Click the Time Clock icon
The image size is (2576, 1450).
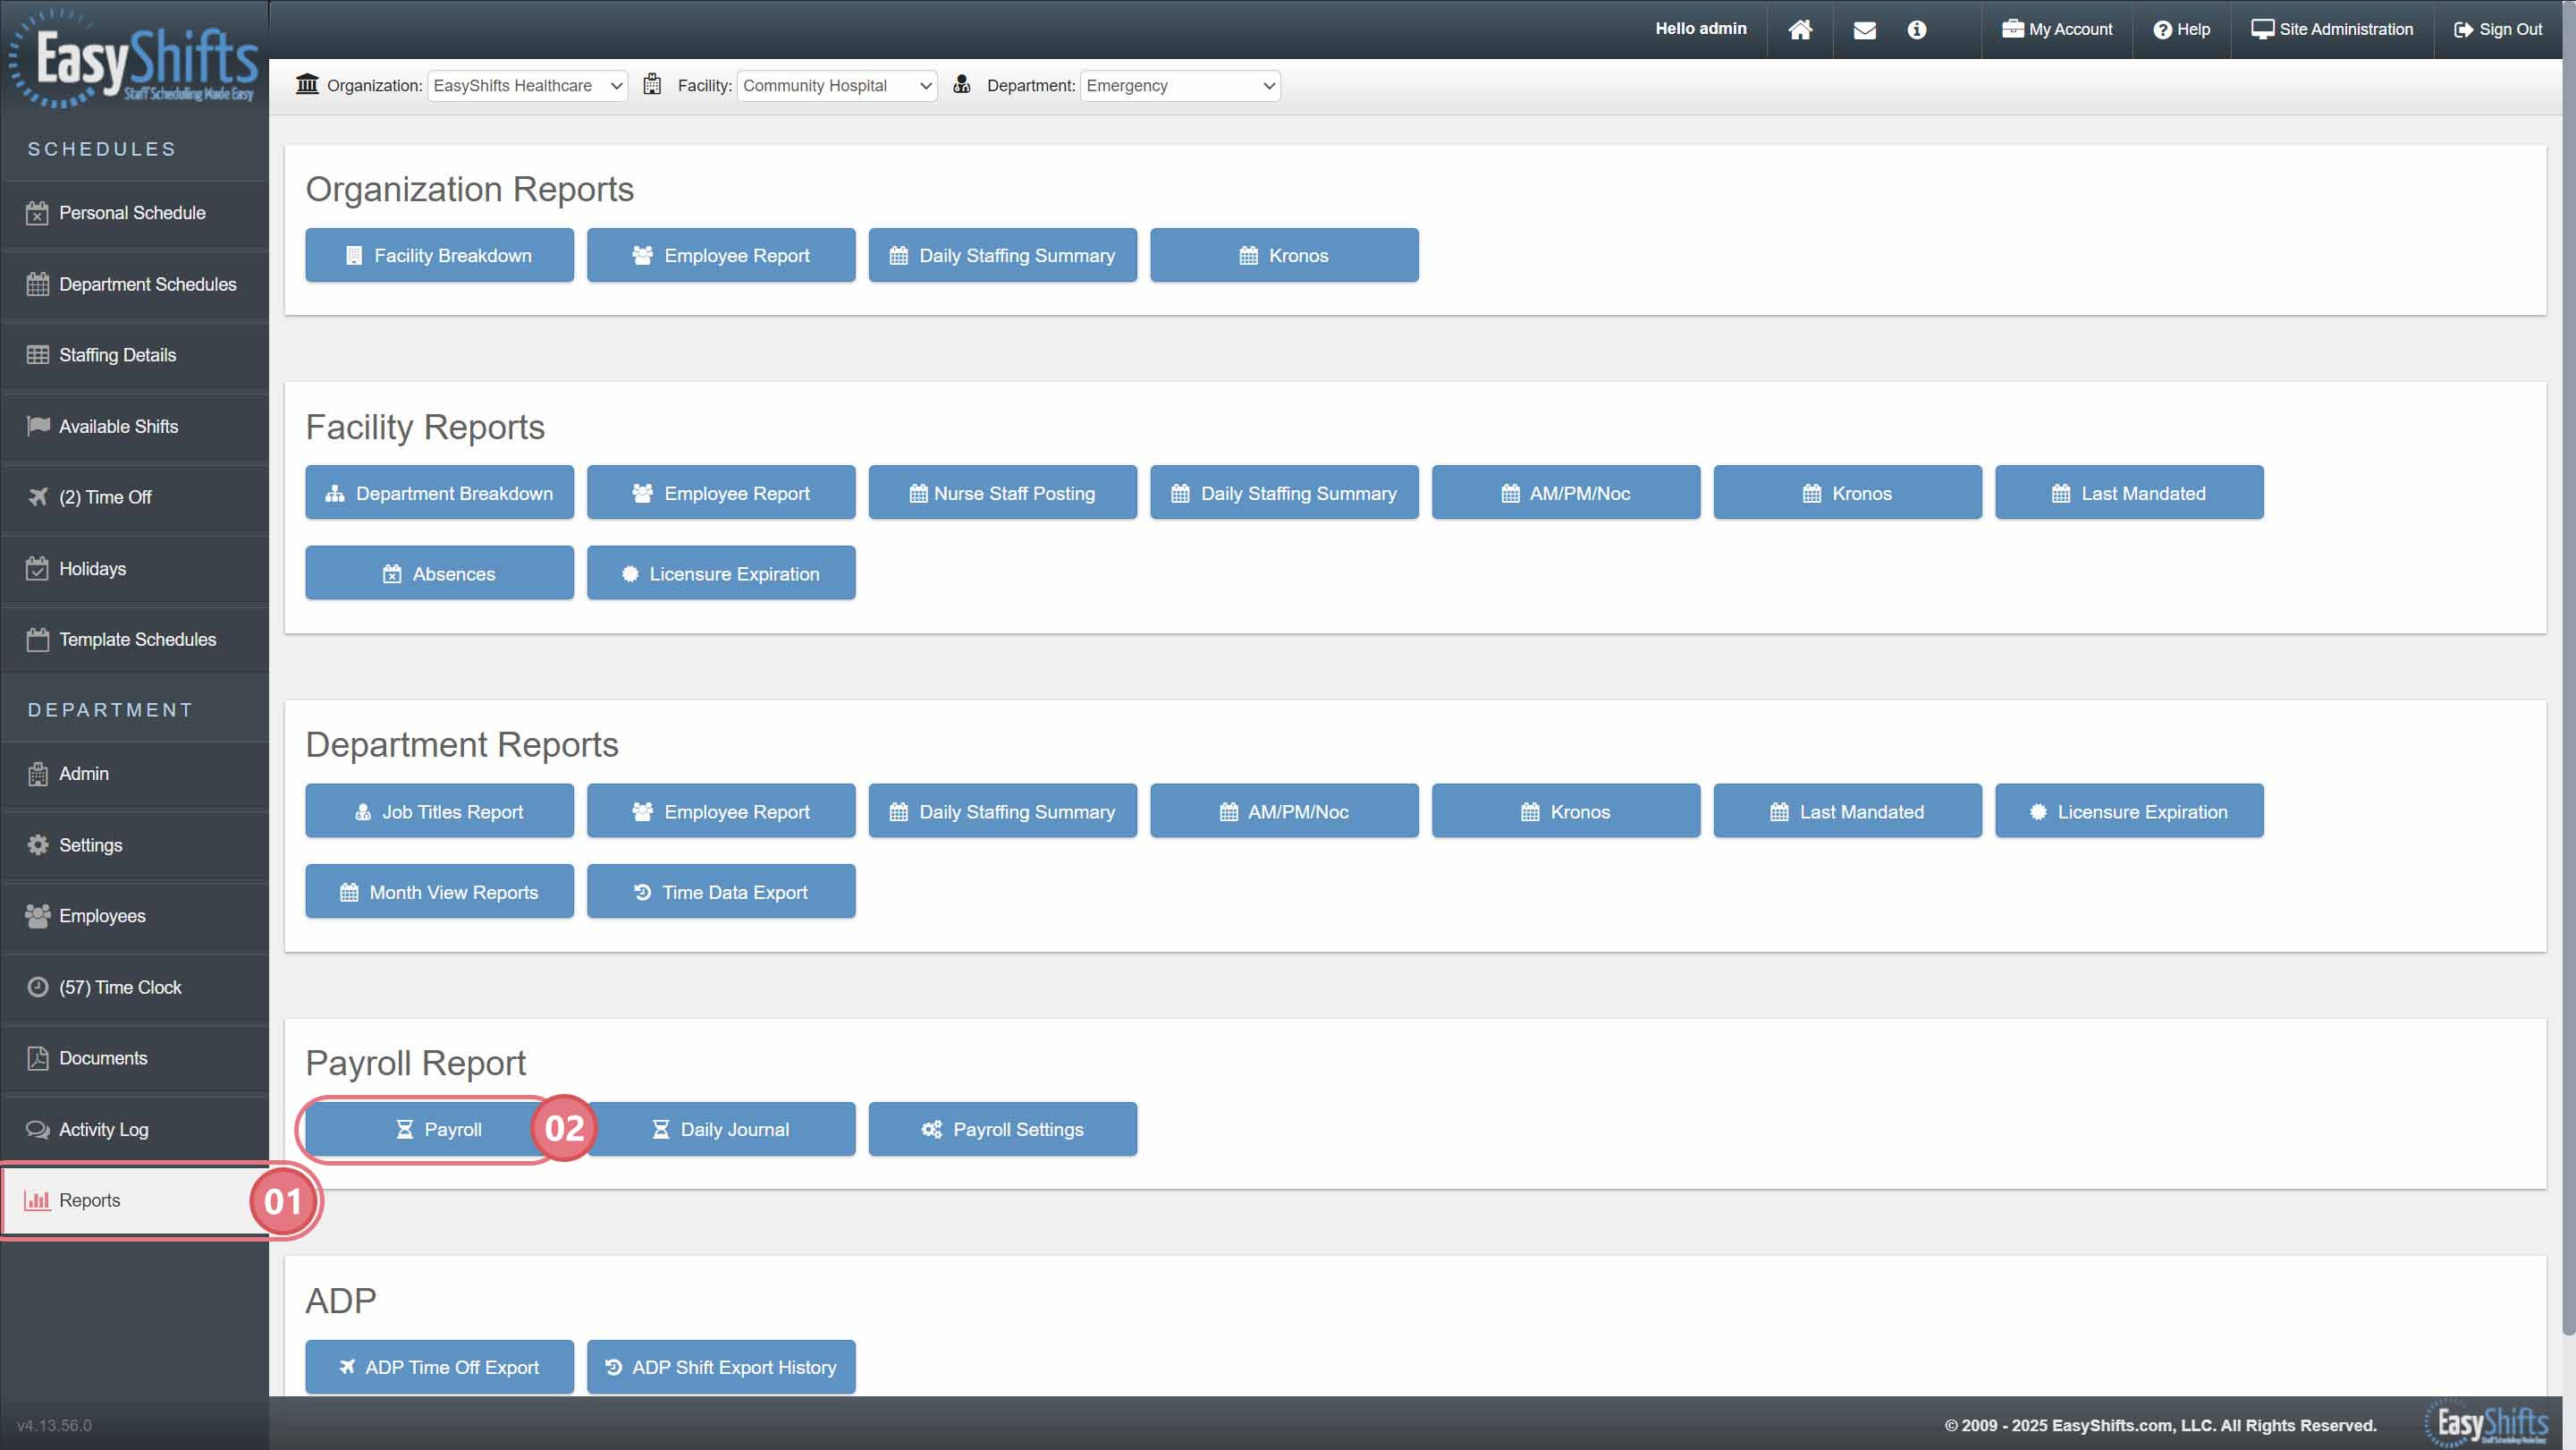pos(38,987)
